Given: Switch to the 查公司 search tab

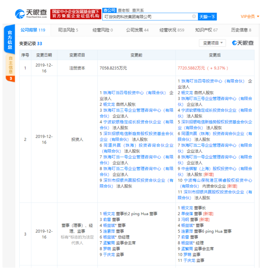Looking at the screenshot, I should (109, 10).
